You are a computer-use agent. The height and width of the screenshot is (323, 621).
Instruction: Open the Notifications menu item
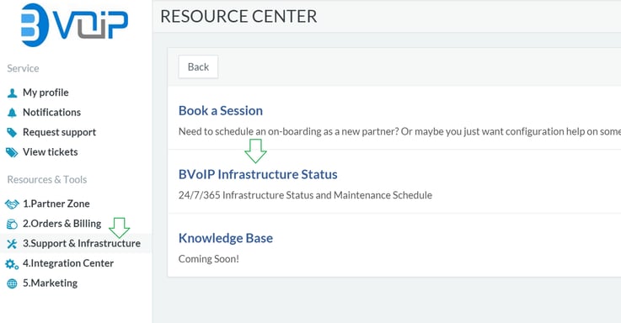[x=51, y=112]
